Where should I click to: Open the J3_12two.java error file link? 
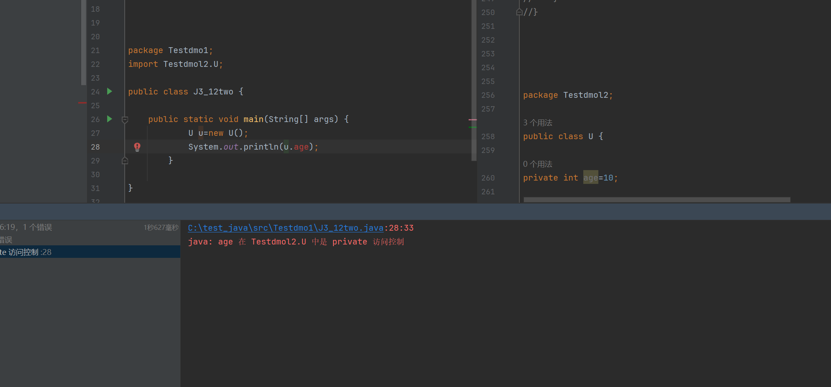pyautogui.click(x=286, y=228)
